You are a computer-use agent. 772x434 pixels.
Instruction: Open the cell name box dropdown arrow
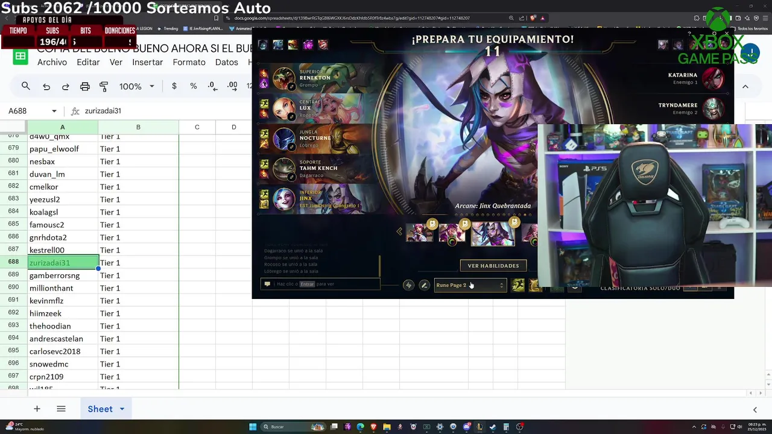click(x=54, y=111)
